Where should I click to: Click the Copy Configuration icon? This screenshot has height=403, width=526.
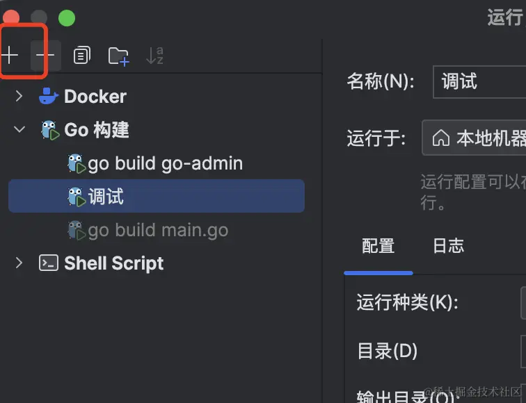[x=82, y=56]
